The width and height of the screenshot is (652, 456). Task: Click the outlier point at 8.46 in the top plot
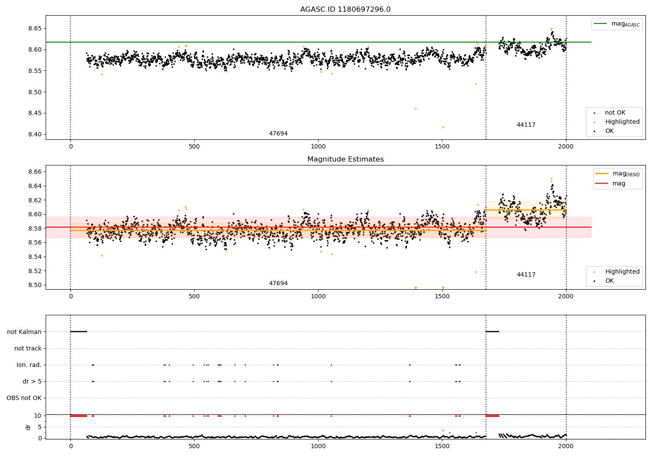[x=416, y=109]
